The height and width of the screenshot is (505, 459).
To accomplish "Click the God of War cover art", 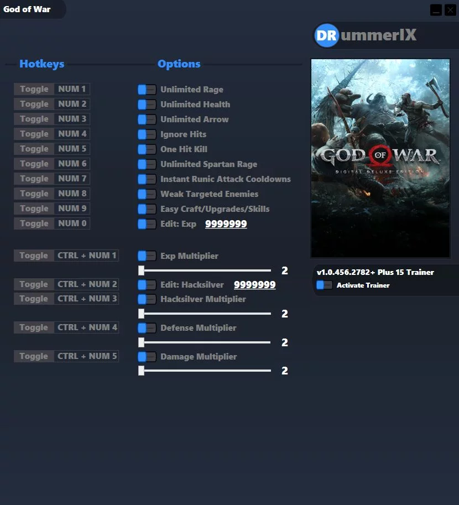I will coord(380,158).
